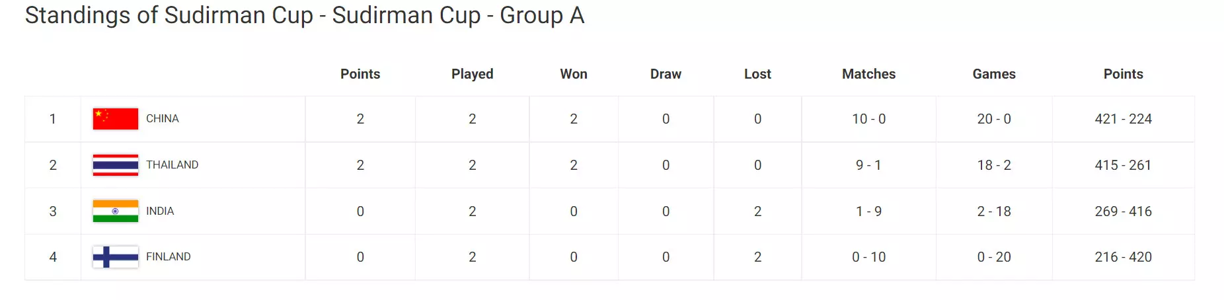Click the Thailand flag icon
Viewport: 1224px width, 300px height.
[x=115, y=165]
